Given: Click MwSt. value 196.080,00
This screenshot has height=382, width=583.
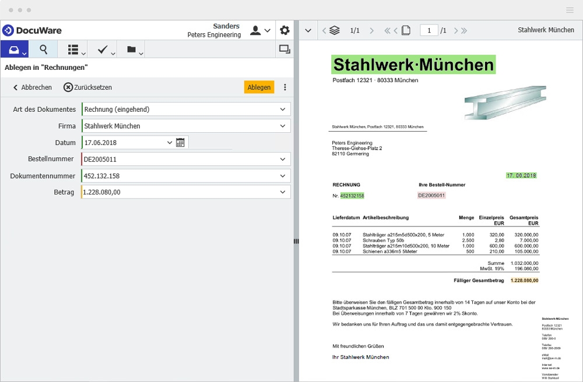Looking at the screenshot, I should click(526, 268).
